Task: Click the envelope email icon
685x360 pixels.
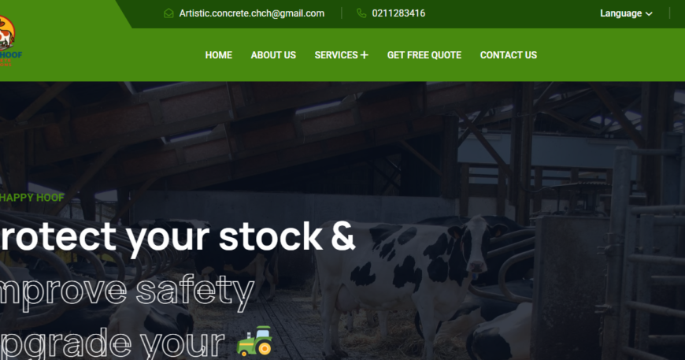Action: tap(168, 13)
